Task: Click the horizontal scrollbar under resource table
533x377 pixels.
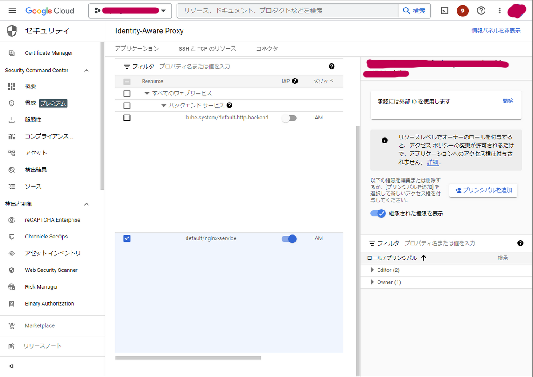Action: click(188, 357)
